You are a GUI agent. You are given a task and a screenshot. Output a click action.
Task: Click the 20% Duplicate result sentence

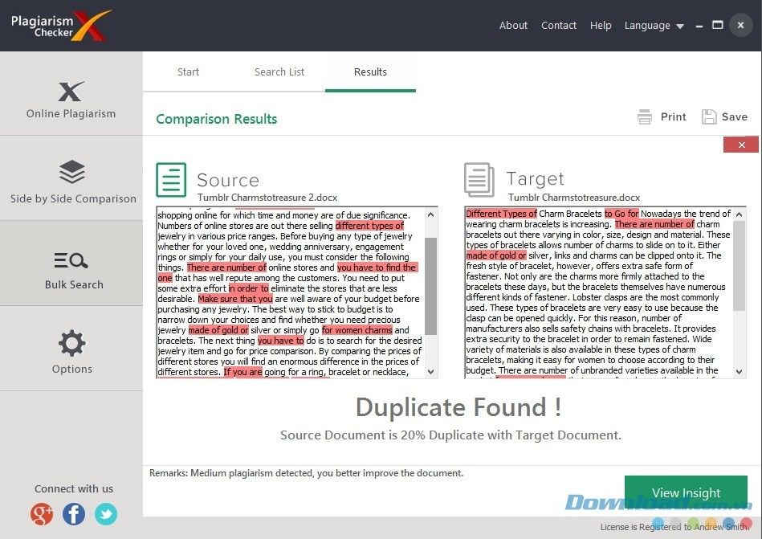[x=450, y=435]
